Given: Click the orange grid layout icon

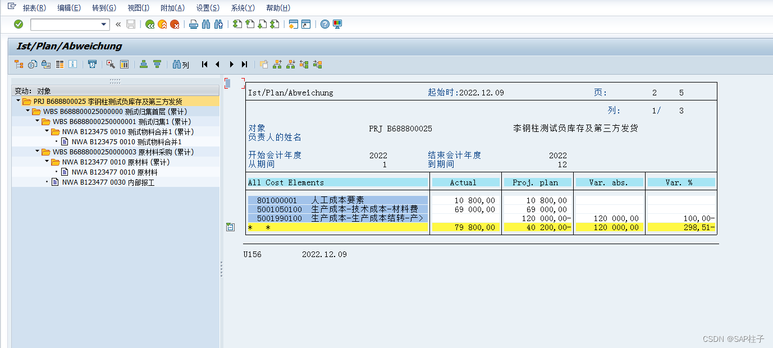Looking at the screenshot, I should point(60,65).
